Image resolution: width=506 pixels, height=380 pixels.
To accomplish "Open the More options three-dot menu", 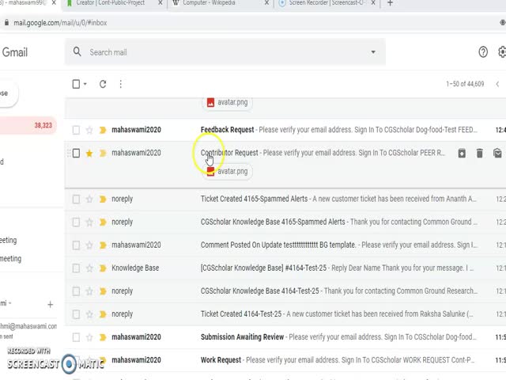I will click(120, 84).
